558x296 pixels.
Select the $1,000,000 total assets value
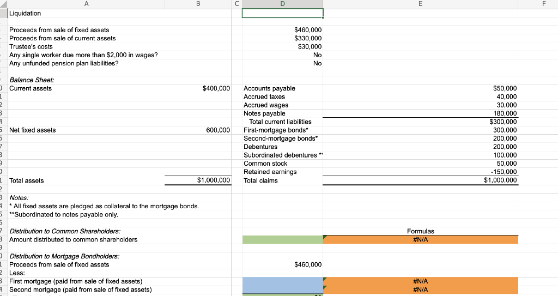point(214,180)
